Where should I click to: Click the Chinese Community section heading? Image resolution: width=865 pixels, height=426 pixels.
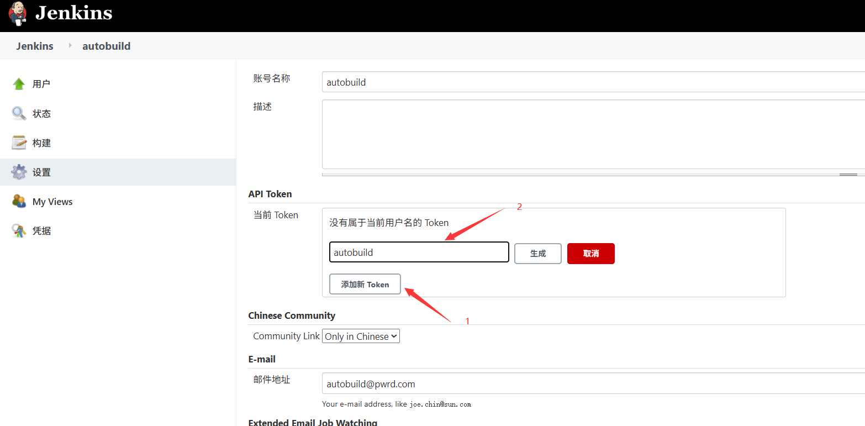[292, 315]
